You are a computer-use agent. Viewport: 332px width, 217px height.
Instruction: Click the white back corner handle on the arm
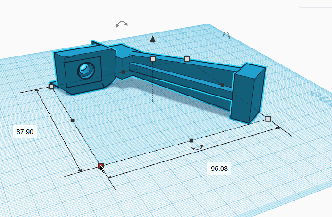[x=187, y=59]
